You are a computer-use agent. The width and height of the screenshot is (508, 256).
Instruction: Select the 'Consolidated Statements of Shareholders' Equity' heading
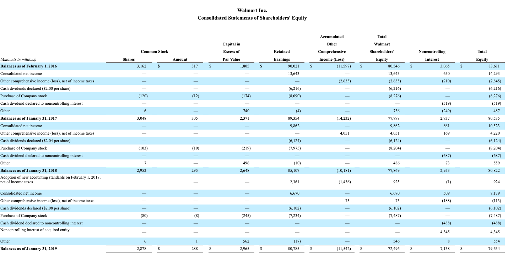pos(252,18)
